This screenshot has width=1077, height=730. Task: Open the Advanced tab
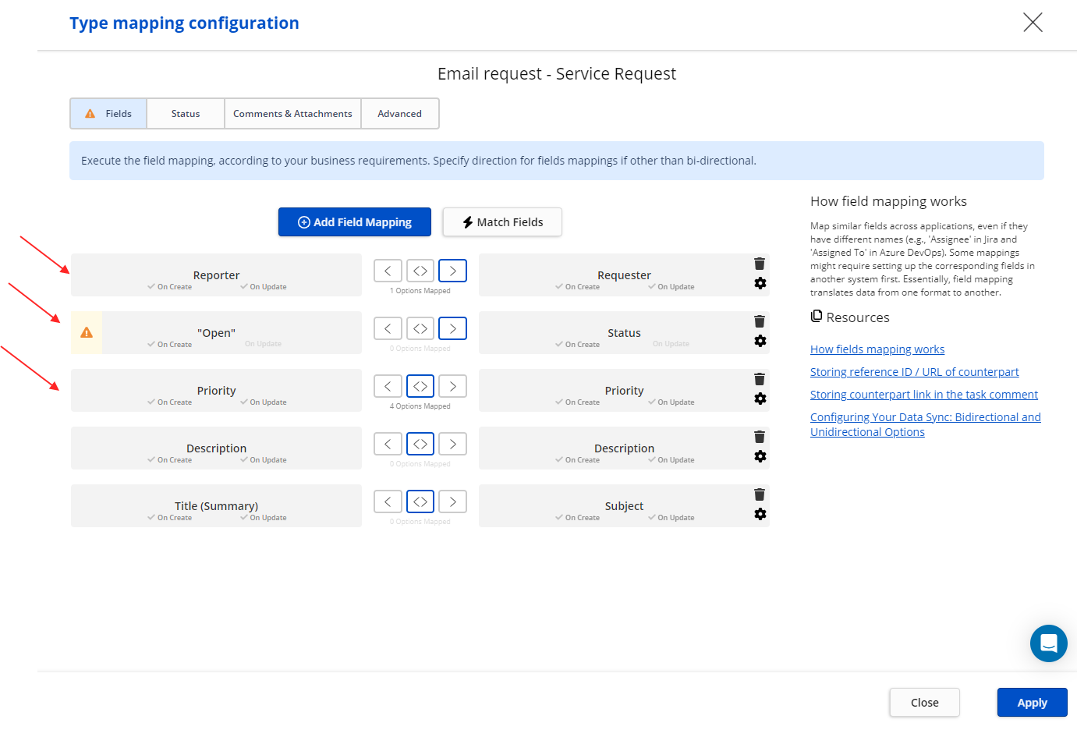(x=399, y=113)
